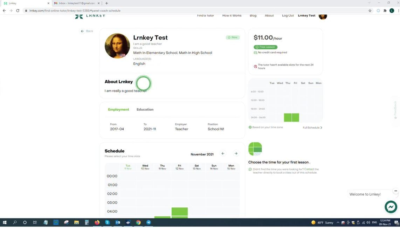Open taskbar clock and date
The image size is (400, 228).
coord(385,222)
